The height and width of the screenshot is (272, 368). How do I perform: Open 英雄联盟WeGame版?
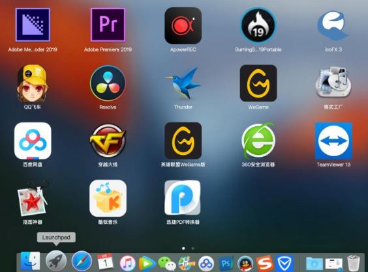(183, 141)
